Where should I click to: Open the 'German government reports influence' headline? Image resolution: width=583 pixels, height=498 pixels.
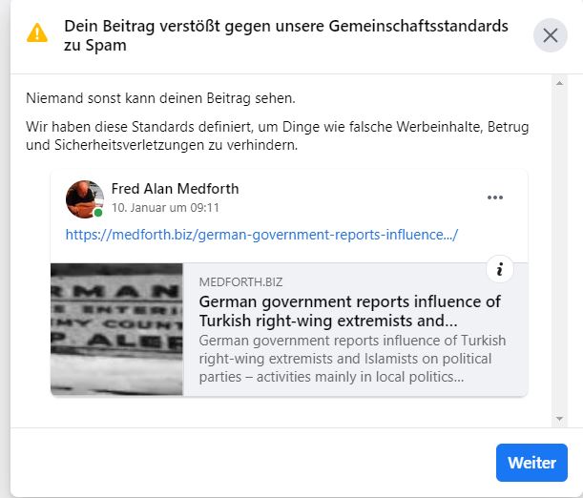click(x=349, y=311)
